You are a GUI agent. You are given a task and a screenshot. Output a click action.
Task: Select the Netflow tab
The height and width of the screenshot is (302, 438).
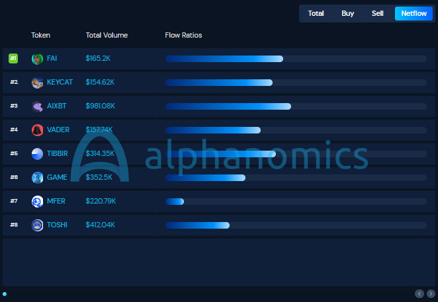click(x=414, y=13)
